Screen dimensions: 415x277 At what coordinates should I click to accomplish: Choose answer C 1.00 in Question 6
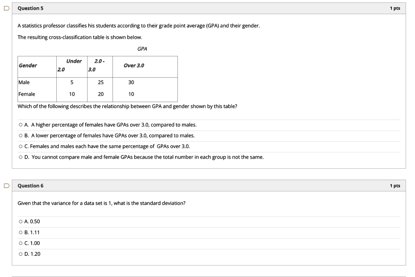click(20, 243)
